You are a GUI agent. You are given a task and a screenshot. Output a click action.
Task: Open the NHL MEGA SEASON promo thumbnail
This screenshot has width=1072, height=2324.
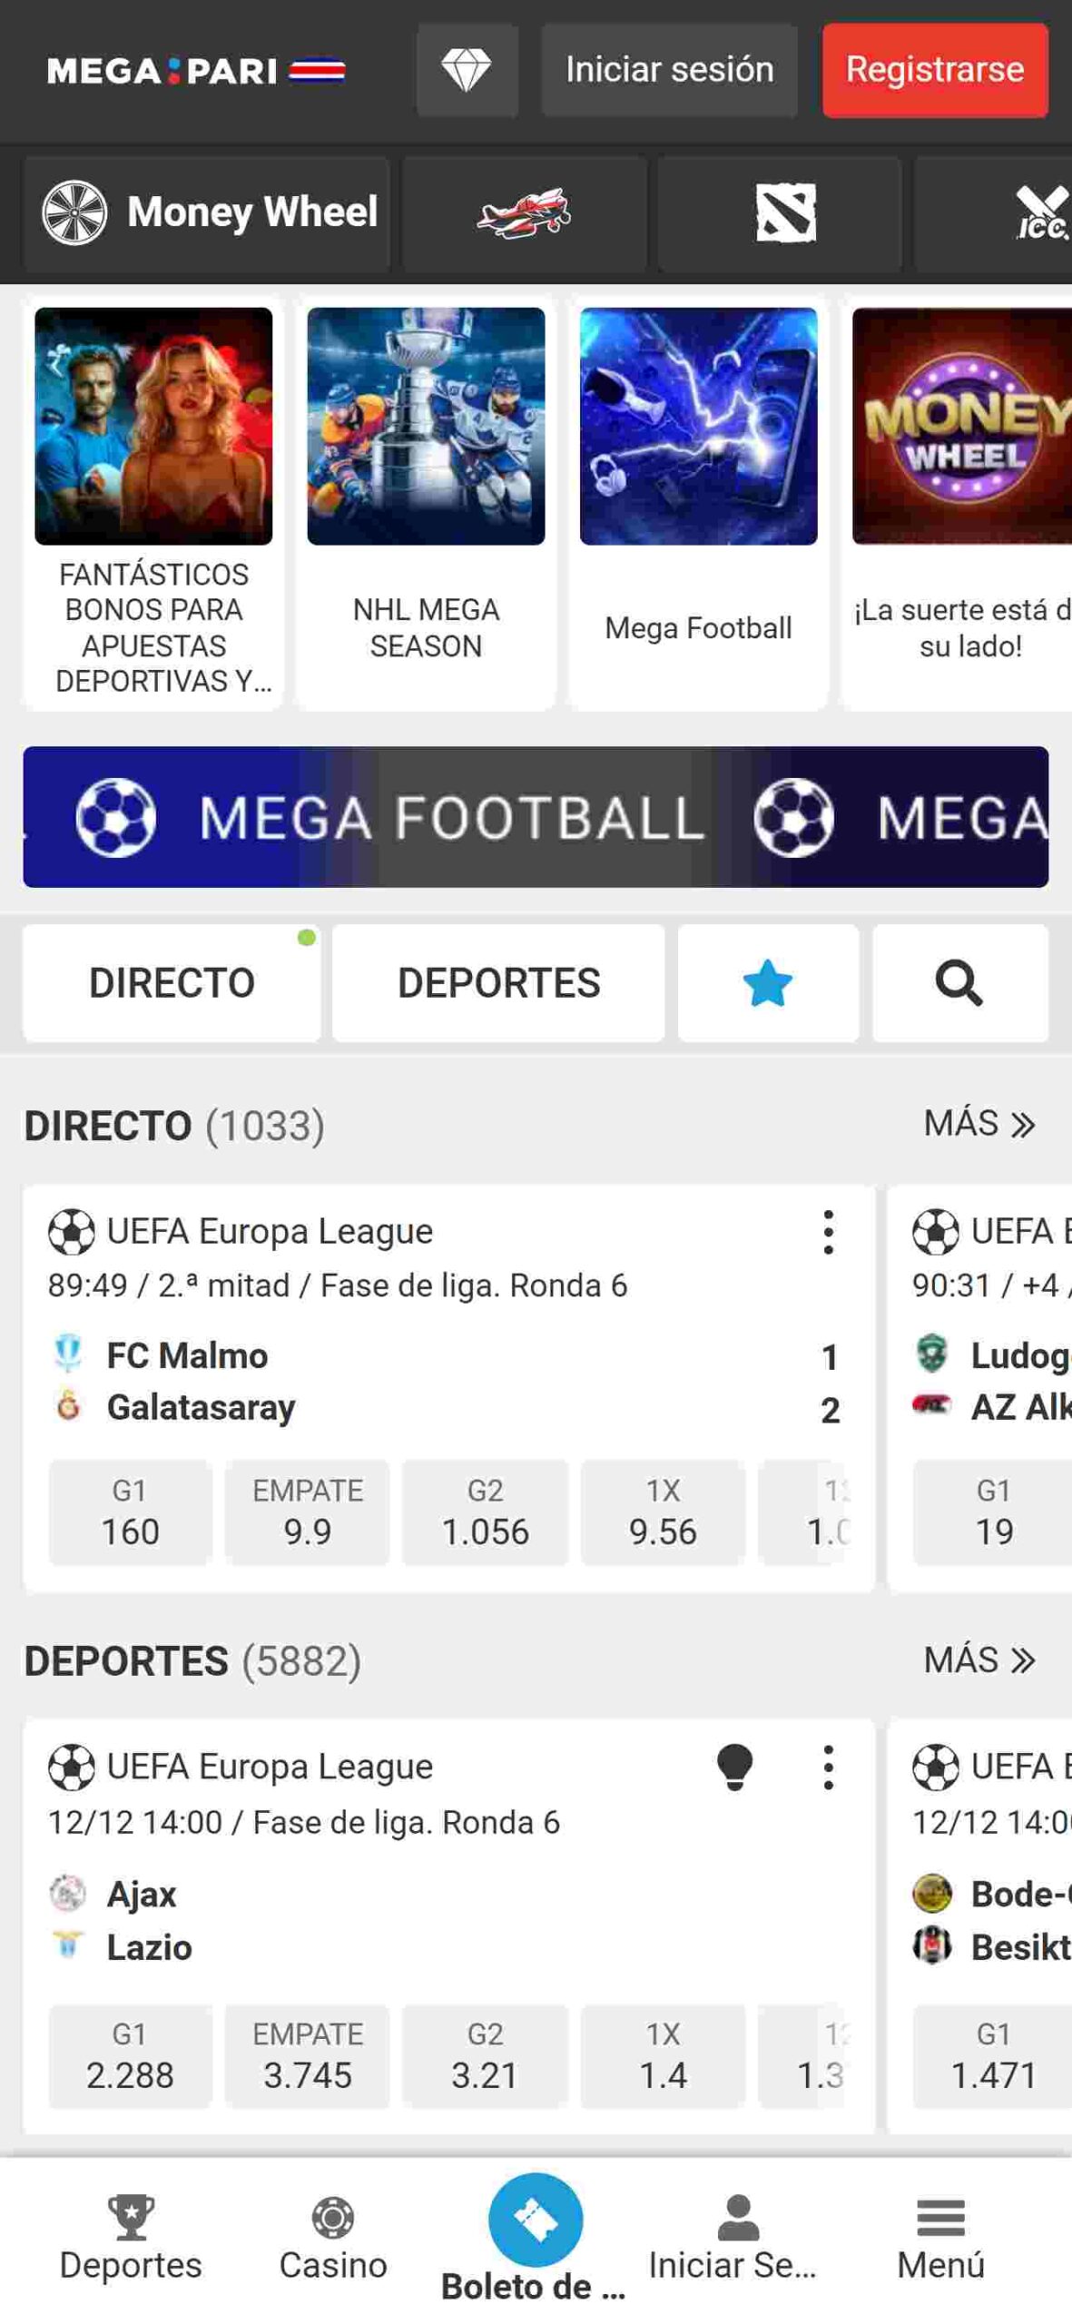[426, 427]
